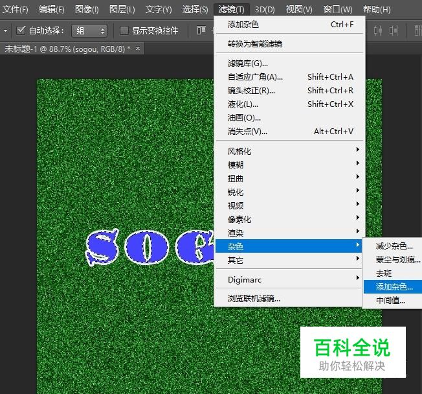Image resolution: width=422 pixels, height=394 pixels.
Task: Expand the 其它 submenu
Action: click(x=289, y=260)
